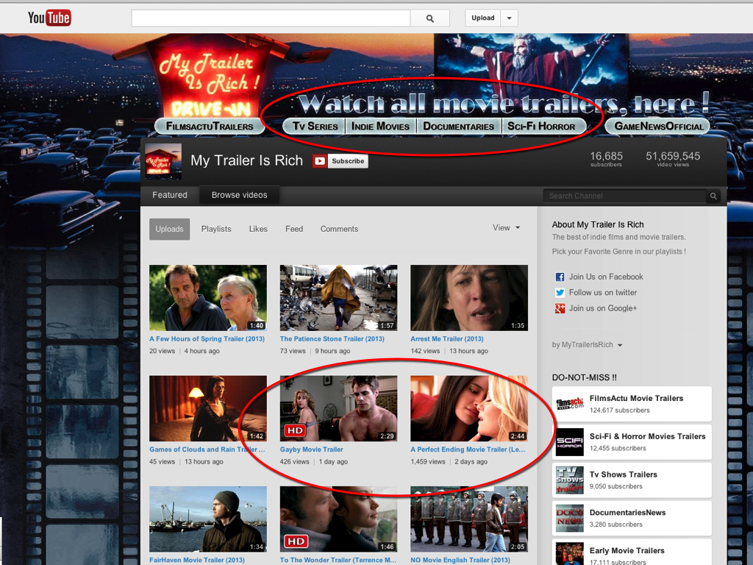Click the Search Channel input field
The height and width of the screenshot is (565, 753).
625,196
